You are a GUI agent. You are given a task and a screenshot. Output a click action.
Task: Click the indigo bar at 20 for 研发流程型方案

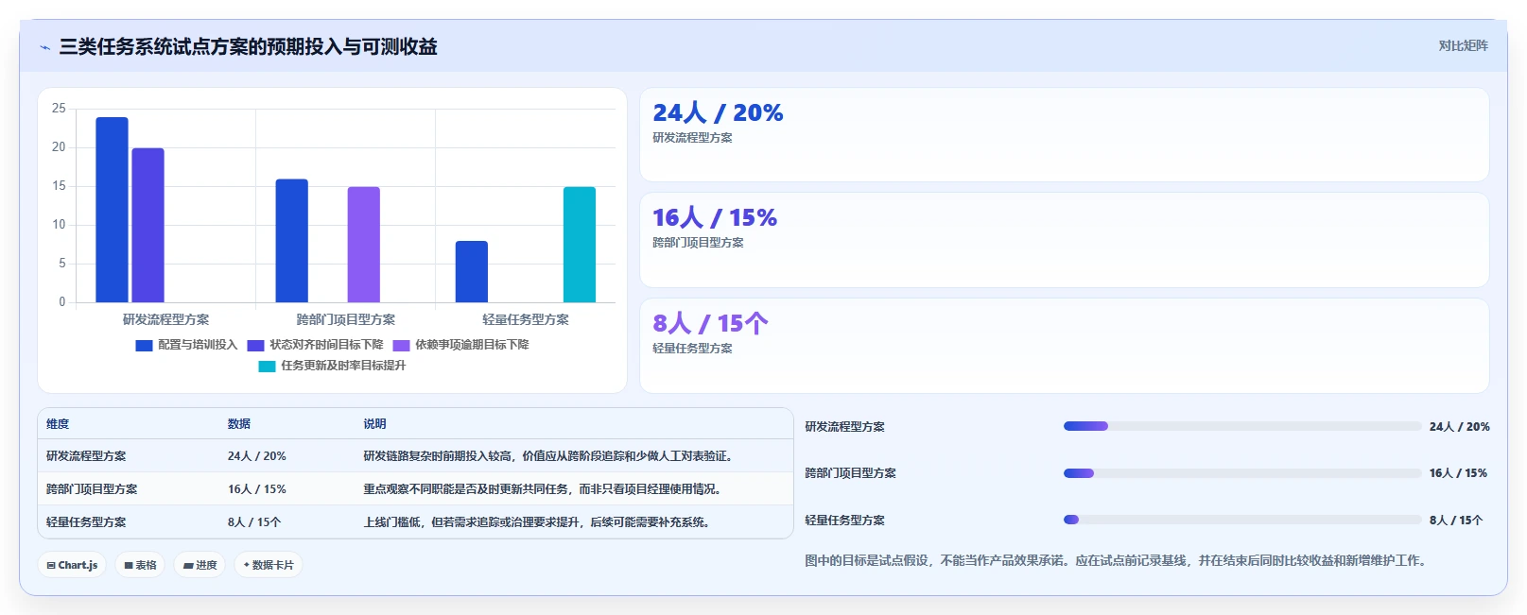click(147, 225)
